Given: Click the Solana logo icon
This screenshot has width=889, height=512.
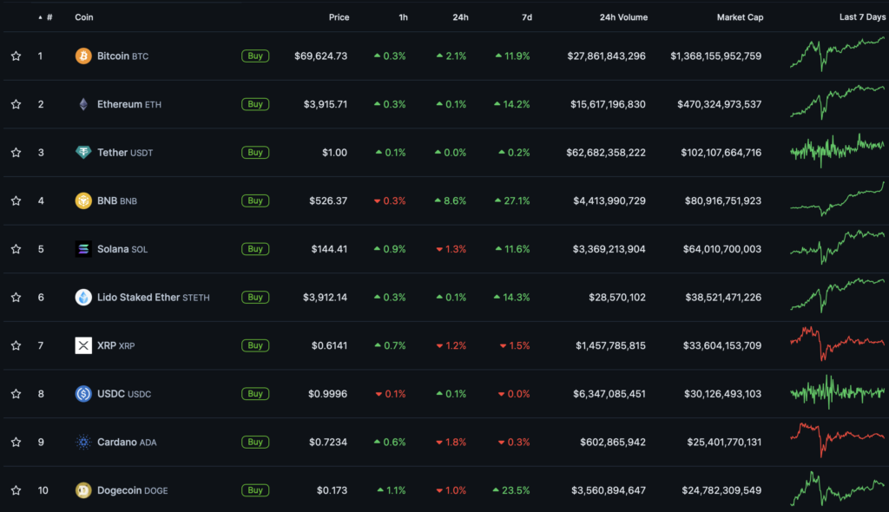Looking at the screenshot, I should pyautogui.click(x=83, y=249).
